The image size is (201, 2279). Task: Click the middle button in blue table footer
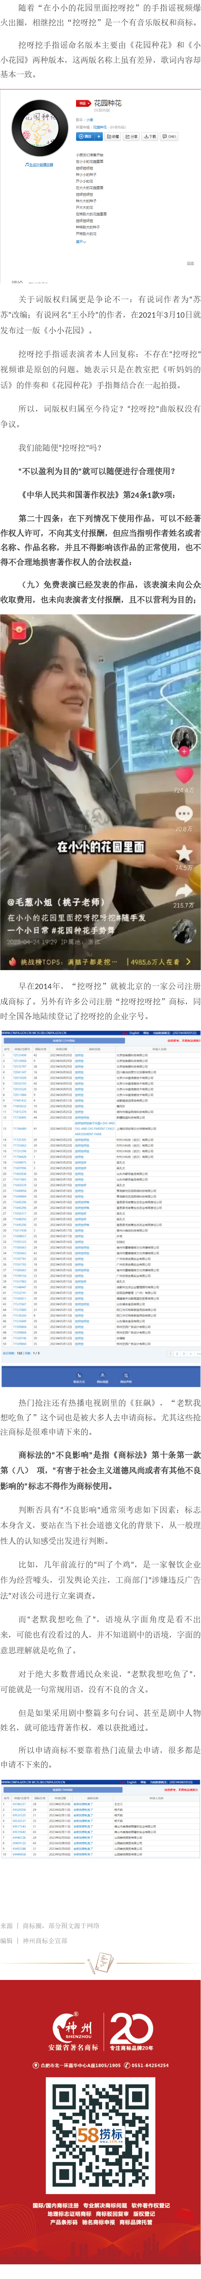point(101,1378)
